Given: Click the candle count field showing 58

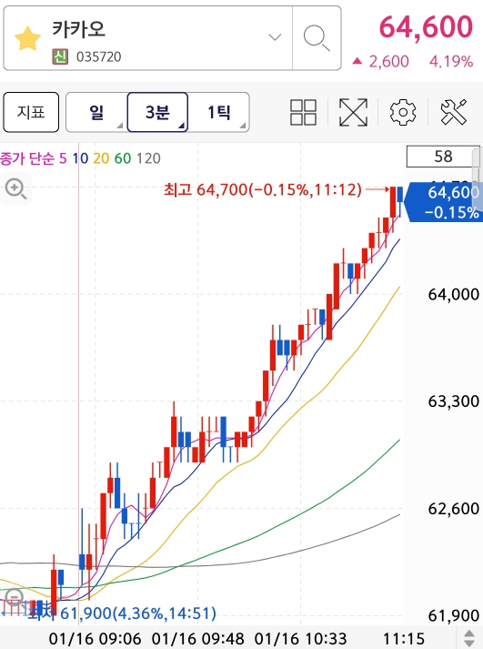Looking at the screenshot, I should (x=443, y=157).
